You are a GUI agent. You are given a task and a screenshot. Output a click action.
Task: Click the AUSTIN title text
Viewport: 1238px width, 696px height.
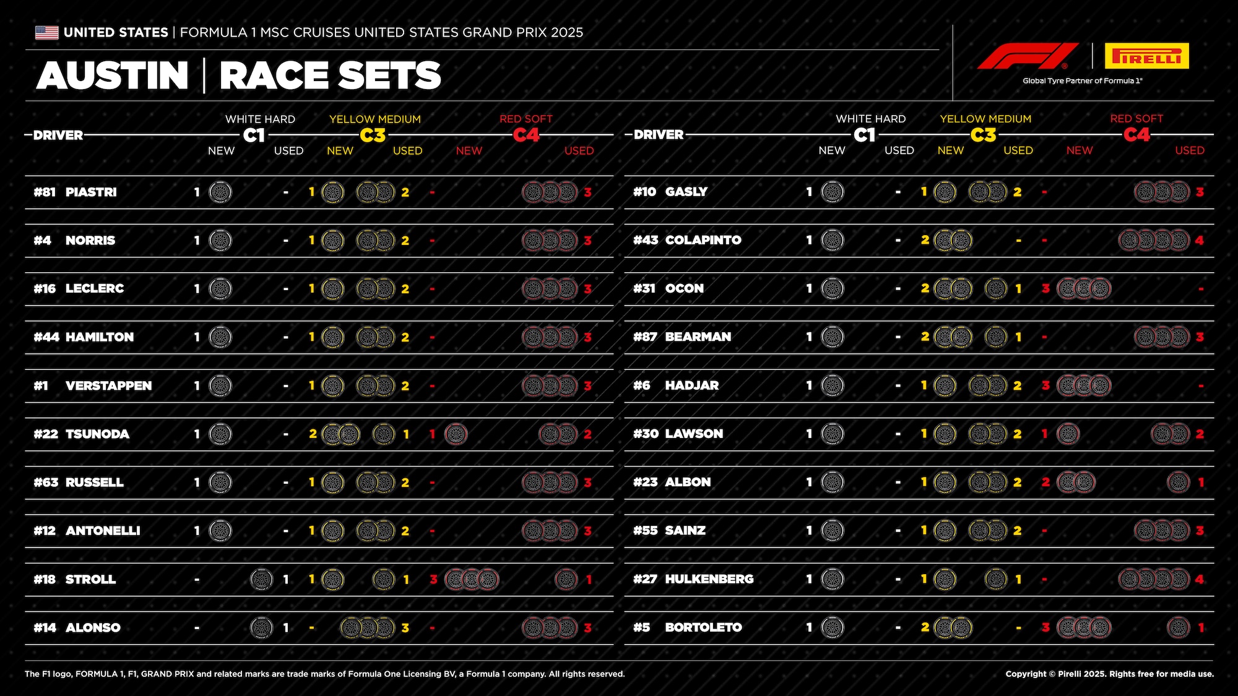coord(113,75)
